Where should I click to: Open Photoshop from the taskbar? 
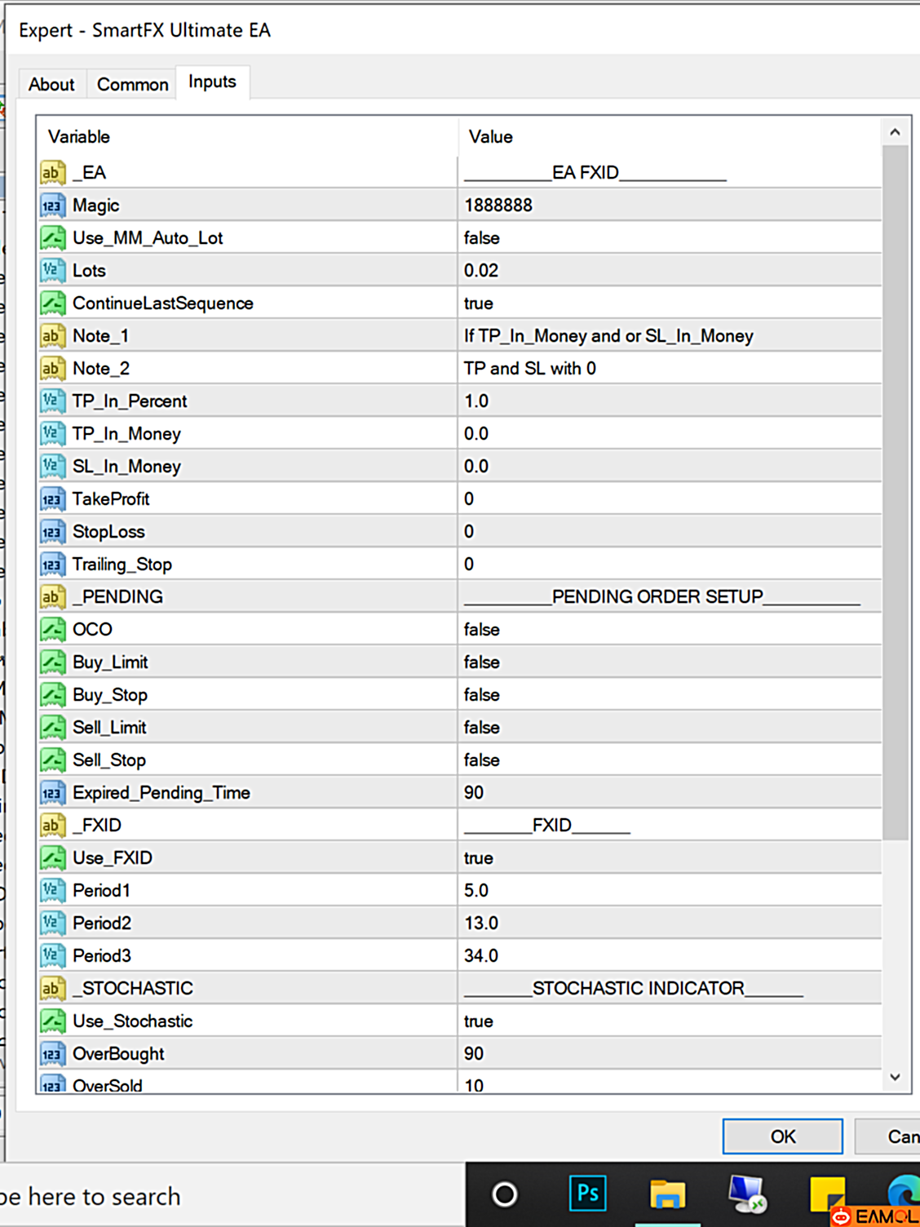click(x=587, y=1194)
